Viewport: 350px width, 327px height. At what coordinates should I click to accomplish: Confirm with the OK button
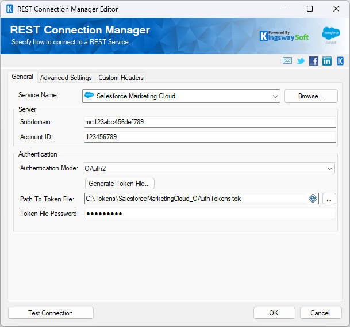pyautogui.click(x=274, y=313)
